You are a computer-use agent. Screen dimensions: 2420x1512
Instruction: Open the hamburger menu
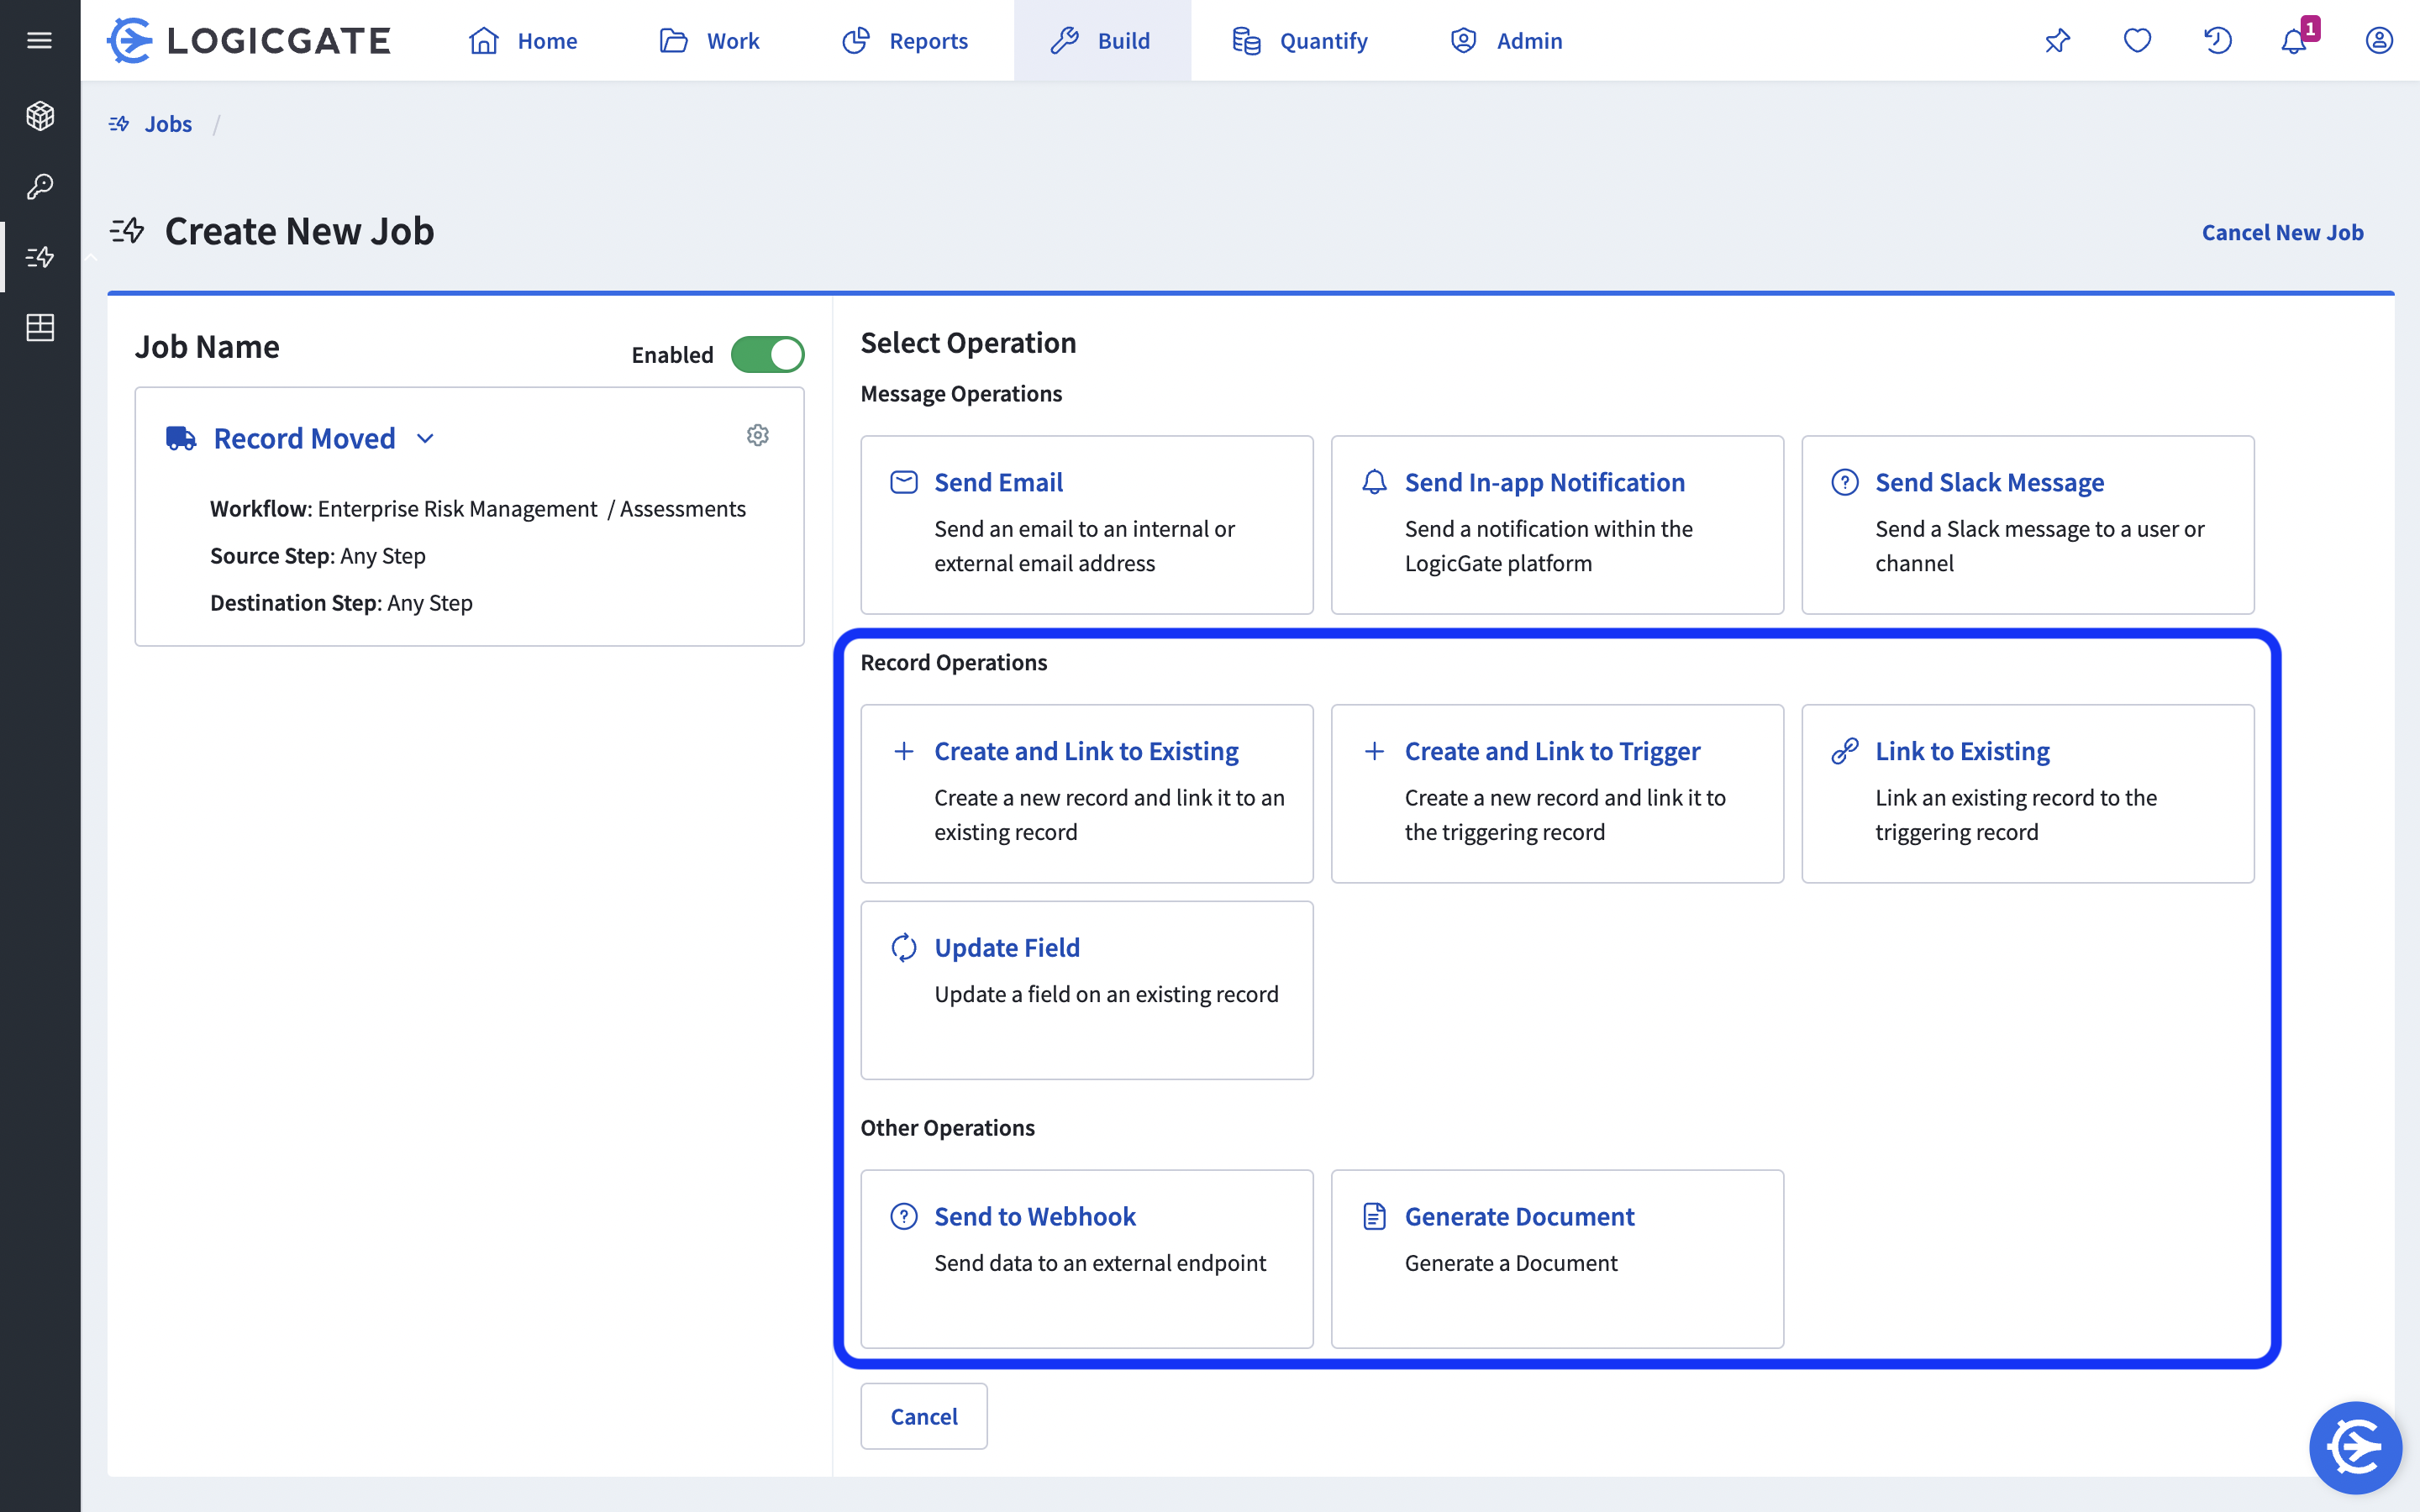pos(40,40)
